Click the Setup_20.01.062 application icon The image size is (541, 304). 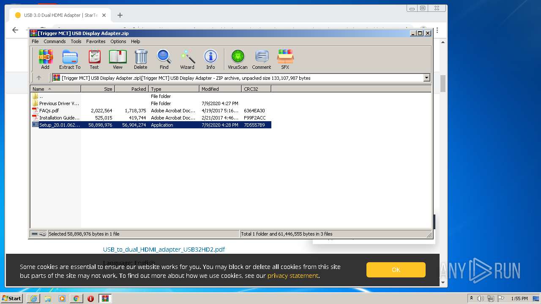pyautogui.click(x=36, y=125)
